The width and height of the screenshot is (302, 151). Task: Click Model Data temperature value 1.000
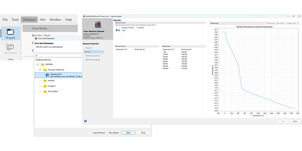coord(165,52)
